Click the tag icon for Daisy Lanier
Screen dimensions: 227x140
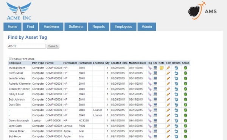[x=150, y=94]
